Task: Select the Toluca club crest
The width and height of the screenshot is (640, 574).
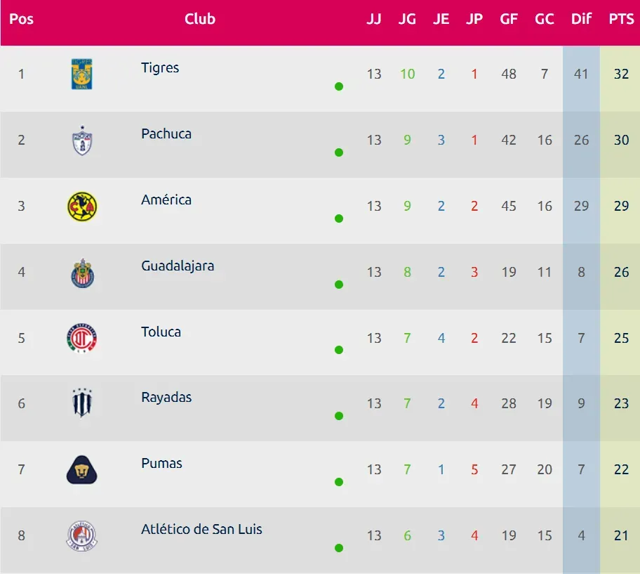Action: tap(82, 338)
